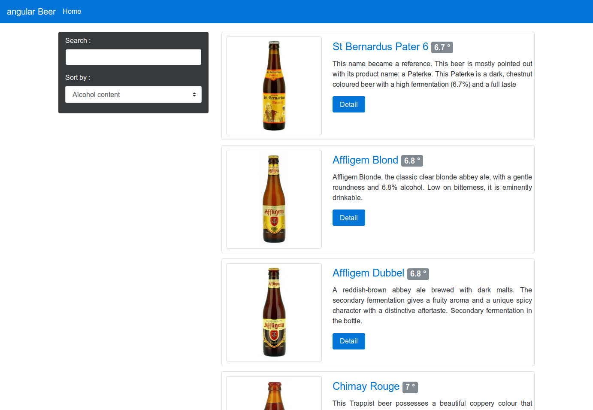This screenshot has width=593, height=410.
Task: Click the 6.7 ° badge on St Bernardus
Action: pyautogui.click(x=442, y=47)
